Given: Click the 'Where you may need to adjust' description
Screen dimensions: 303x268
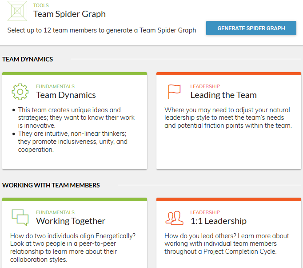Looking at the screenshot, I should [228, 118].
